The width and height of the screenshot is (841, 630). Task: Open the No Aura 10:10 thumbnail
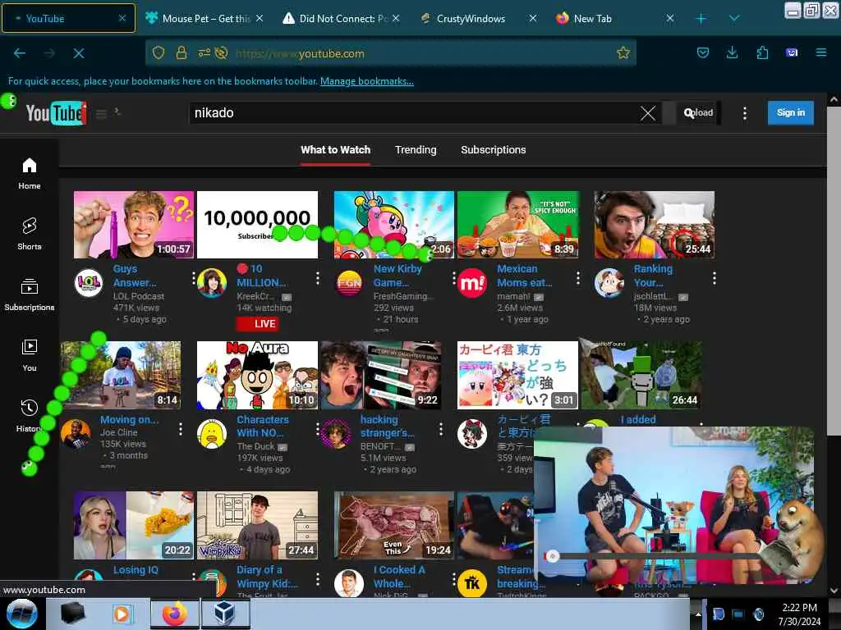(257, 375)
